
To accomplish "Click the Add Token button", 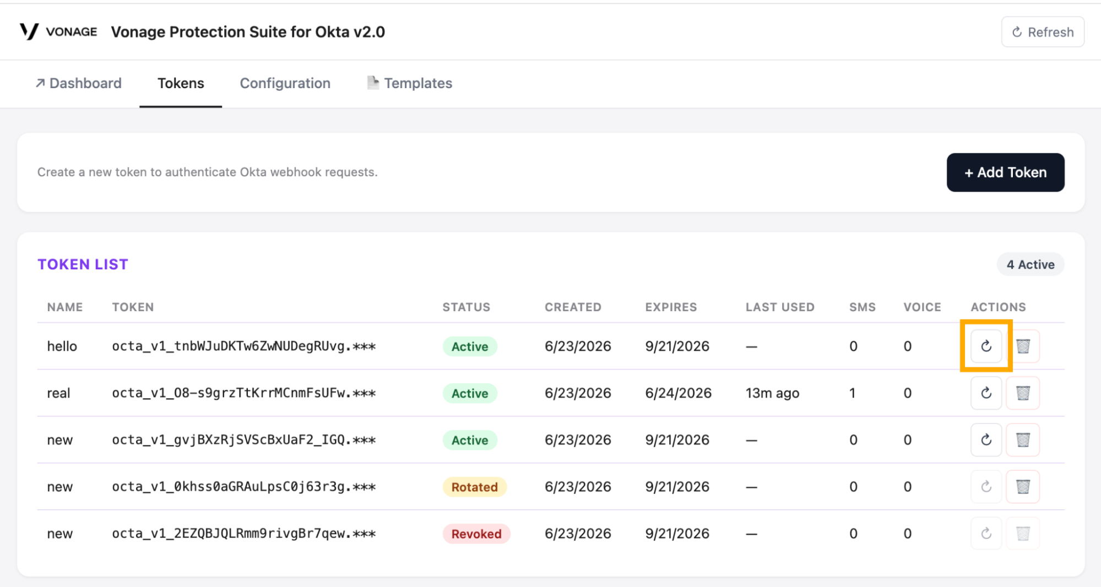I will point(1005,172).
